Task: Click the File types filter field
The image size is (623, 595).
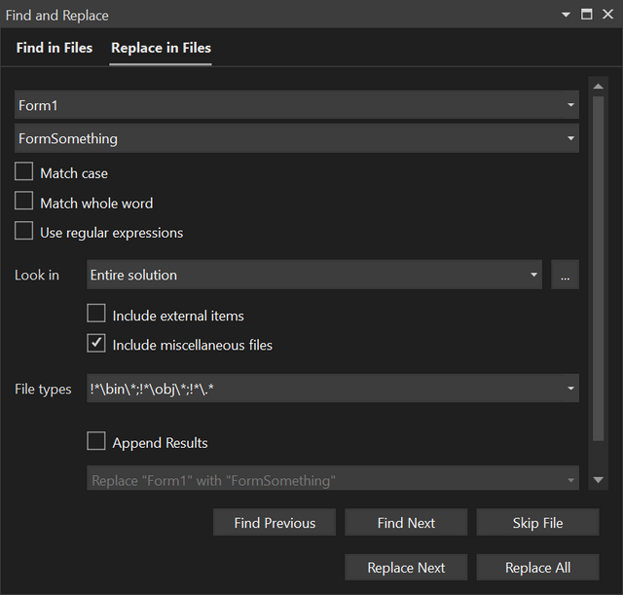Action: [x=333, y=389]
